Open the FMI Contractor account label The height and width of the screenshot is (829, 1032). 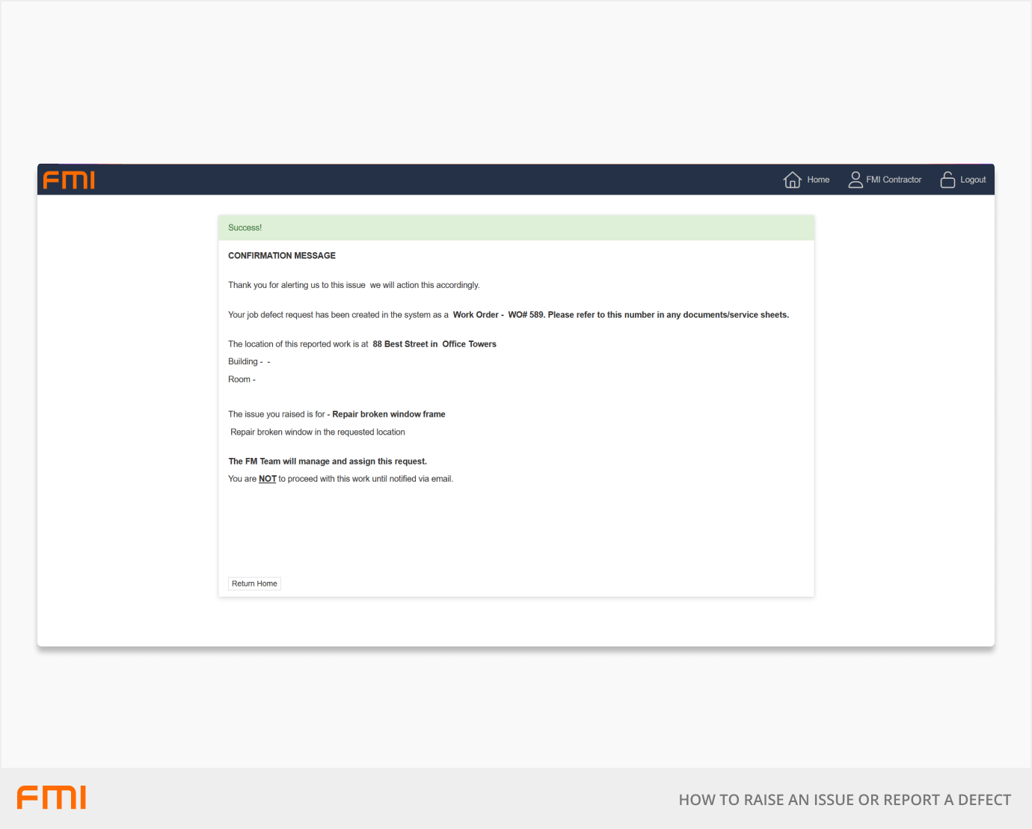pyautogui.click(x=894, y=180)
